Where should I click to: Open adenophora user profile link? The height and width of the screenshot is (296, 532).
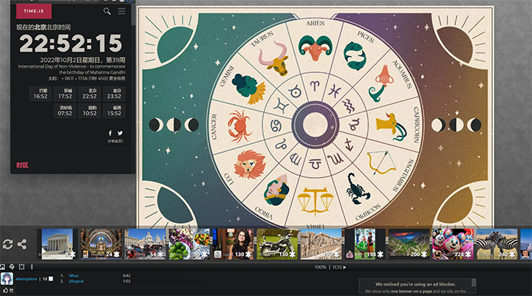26,279
